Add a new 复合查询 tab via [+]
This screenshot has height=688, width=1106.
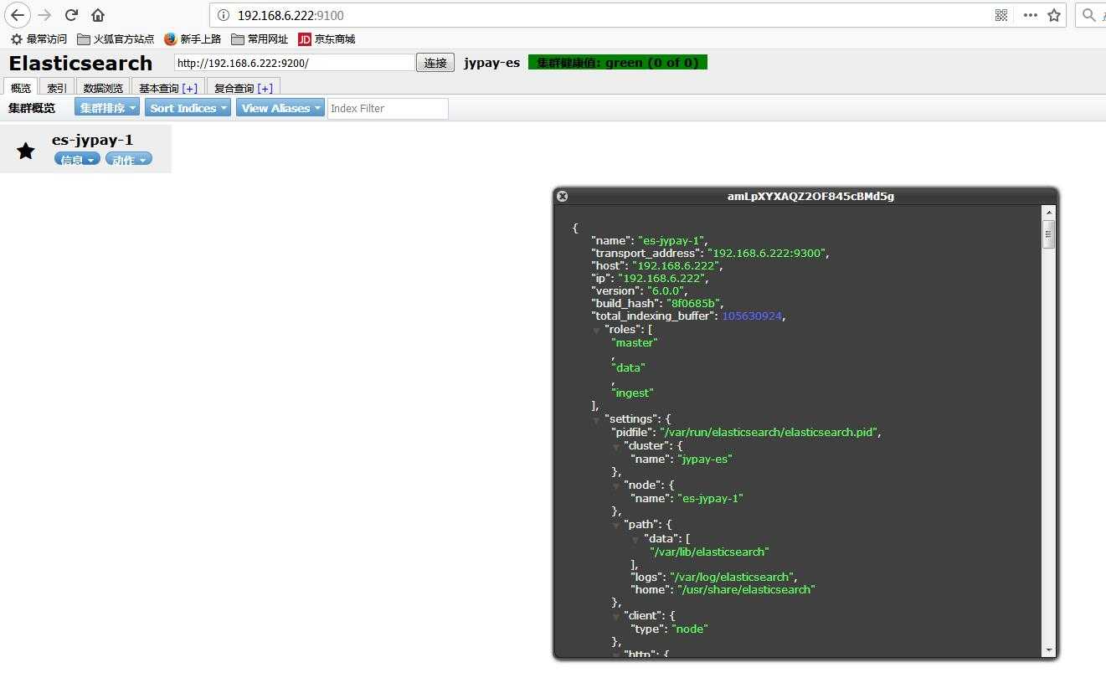[x=265, y=88]
